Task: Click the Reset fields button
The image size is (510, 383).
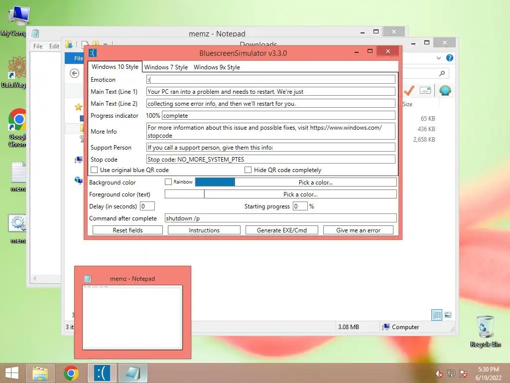Action: pyautogui.click(x=127, y=230)
